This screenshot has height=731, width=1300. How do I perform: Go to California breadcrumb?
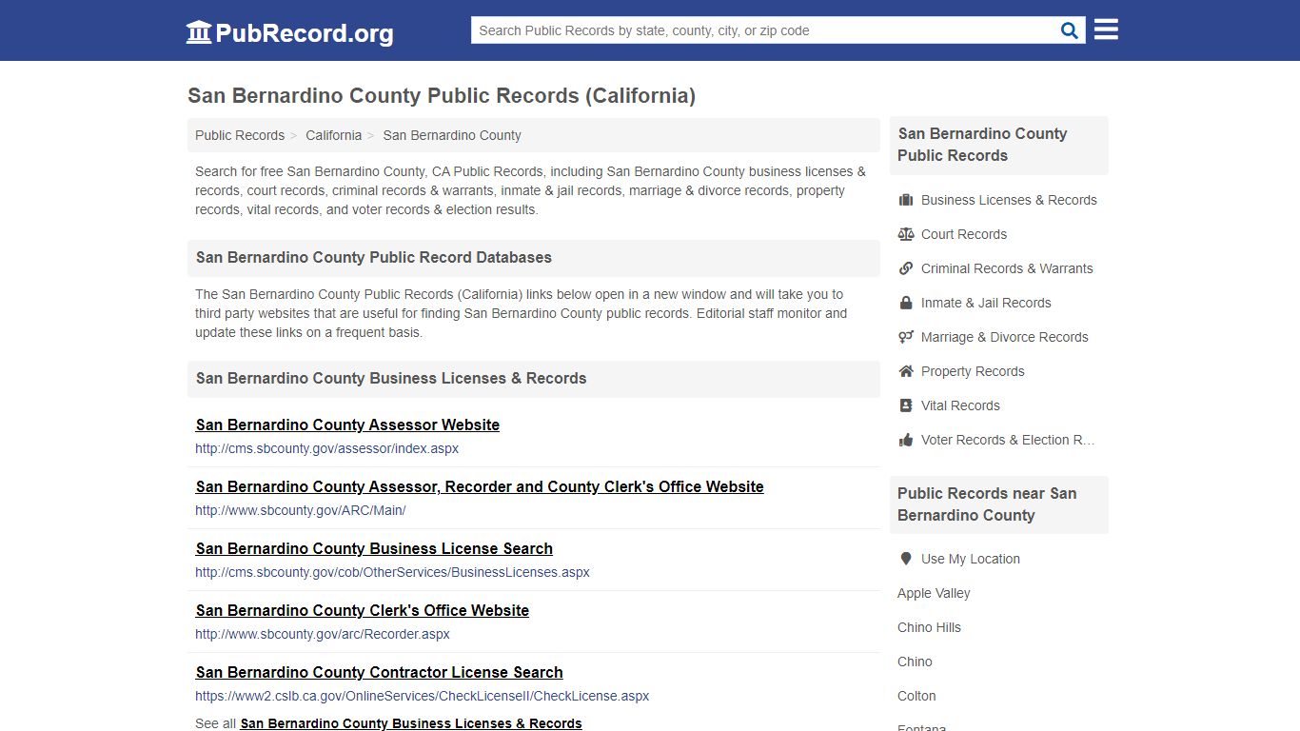coord(333,135)
